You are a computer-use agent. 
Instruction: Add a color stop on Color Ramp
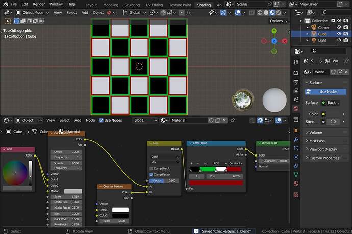(x=191, y=163)
